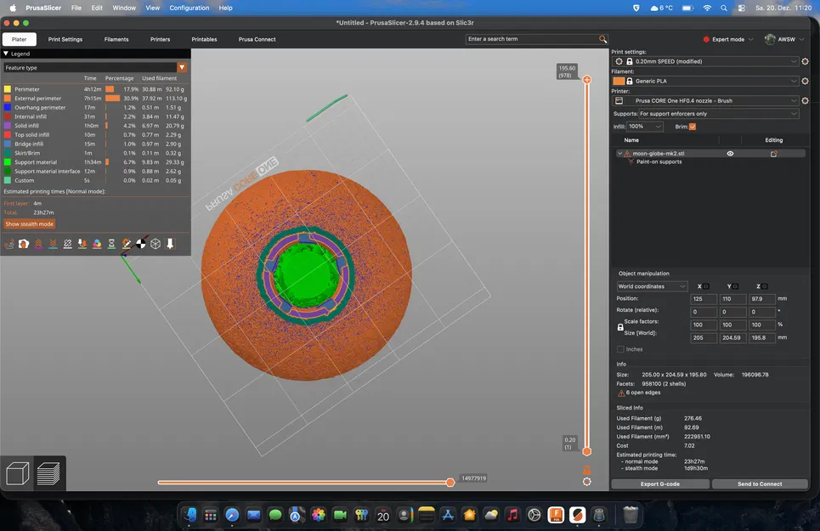820x531 pixels.
Task: Open the World coordinates dropdown
Action: pos(651,286)
